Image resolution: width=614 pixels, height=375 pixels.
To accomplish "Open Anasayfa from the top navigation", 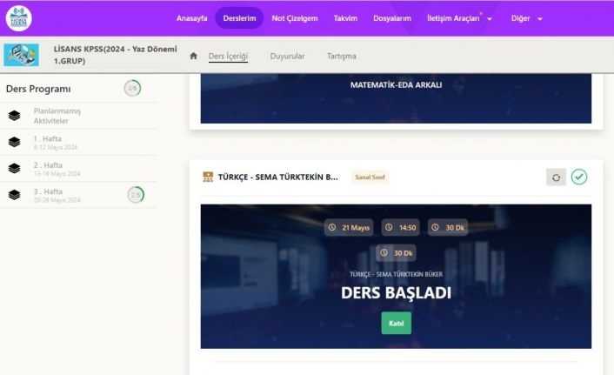I will (x=192, y=18).
